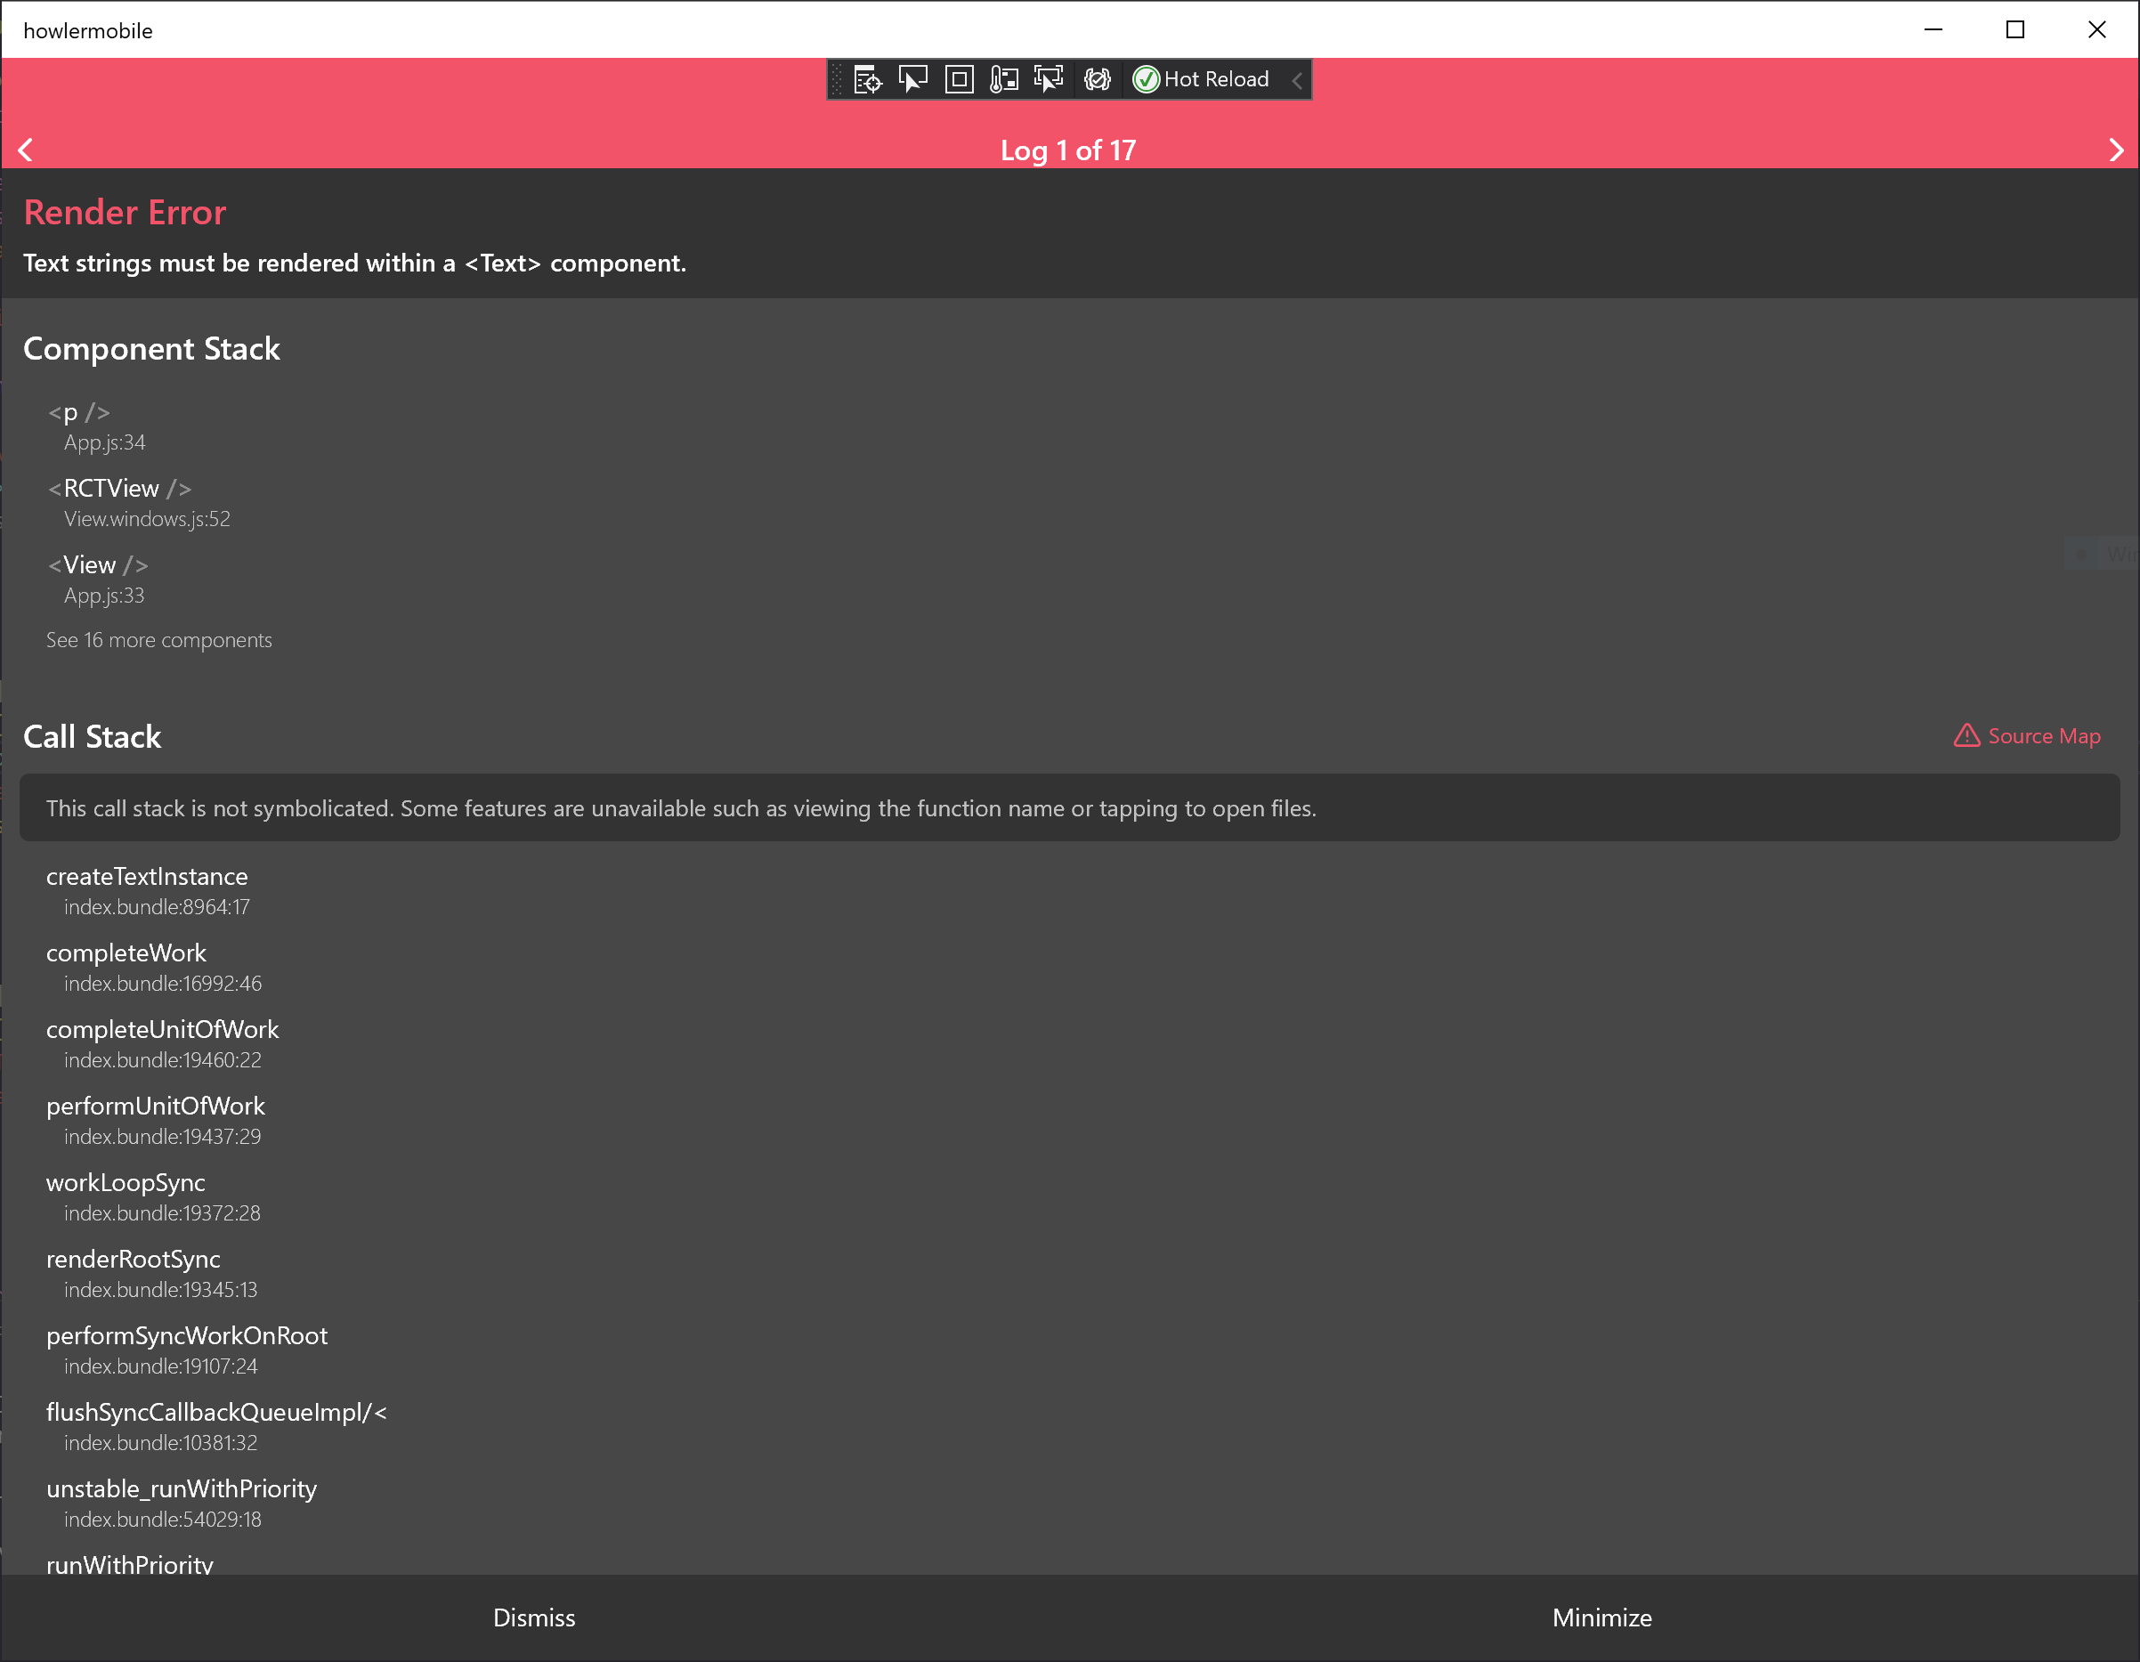
Task: Click index.bundle:19372:28 location text
Action: coord(163,1213)
